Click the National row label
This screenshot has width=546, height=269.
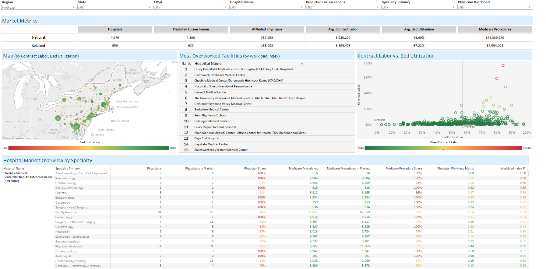pos(39,37)
